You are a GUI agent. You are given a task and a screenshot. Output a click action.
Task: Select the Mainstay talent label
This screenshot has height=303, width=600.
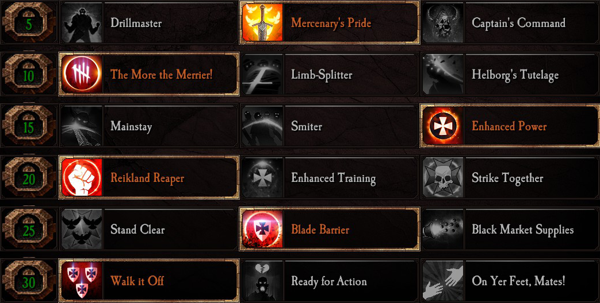(131, 126)
